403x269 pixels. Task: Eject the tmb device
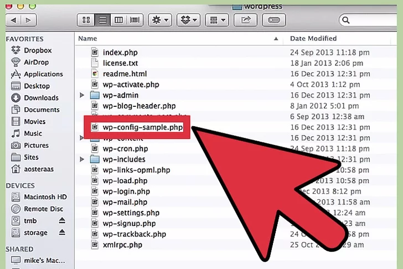pos(62,221)
